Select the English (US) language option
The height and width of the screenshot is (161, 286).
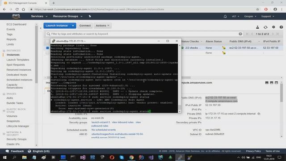tap(39, 151)
